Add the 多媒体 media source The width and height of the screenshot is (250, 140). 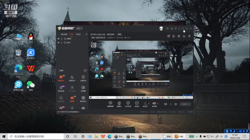137,104
